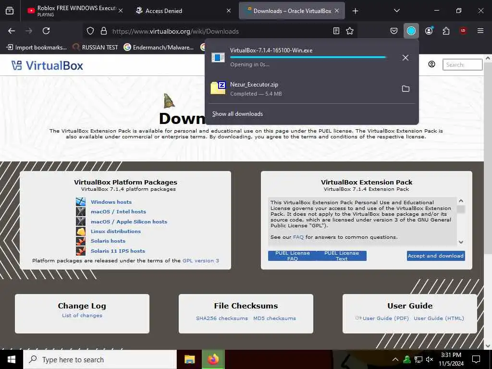Click Accept and download button
This screenshot has width=492, height=369.
[x=436, y=256]
